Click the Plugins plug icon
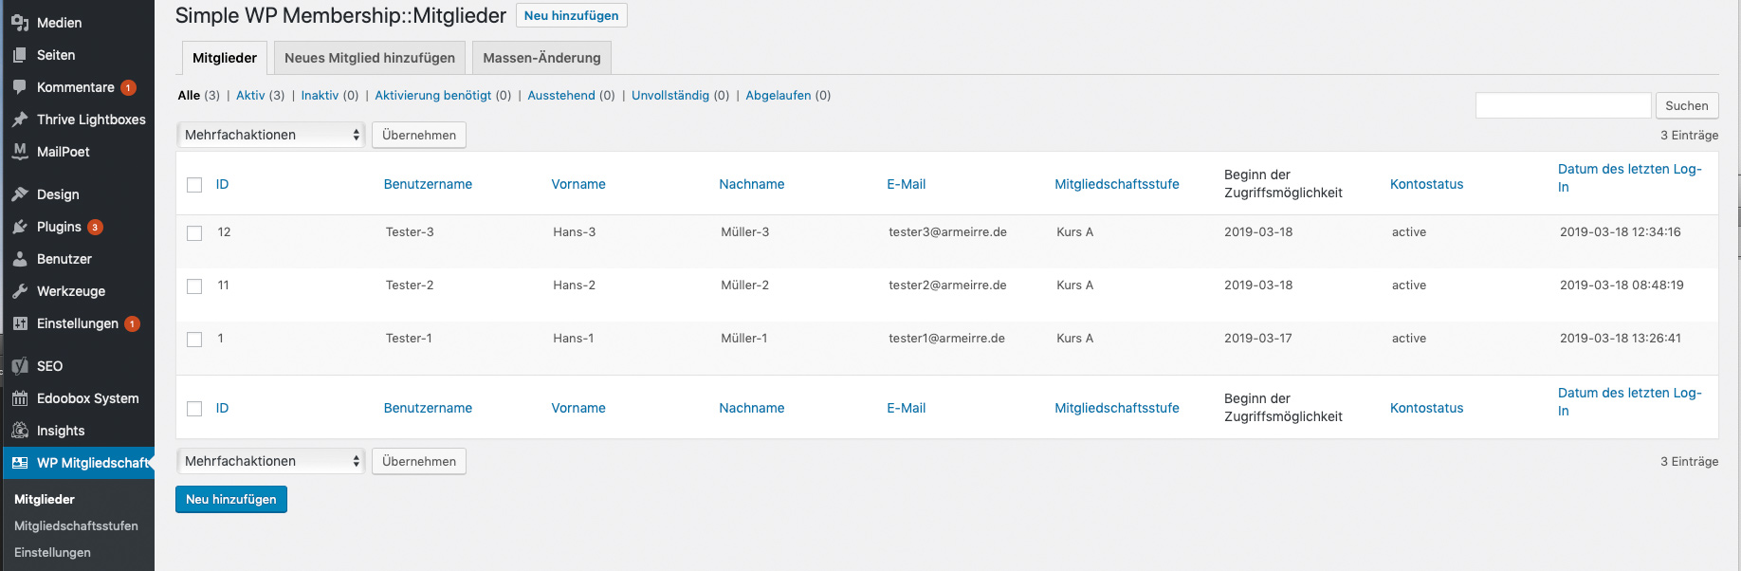The height and width of the screenshot is (571, 1741). (x=20, y=227)
